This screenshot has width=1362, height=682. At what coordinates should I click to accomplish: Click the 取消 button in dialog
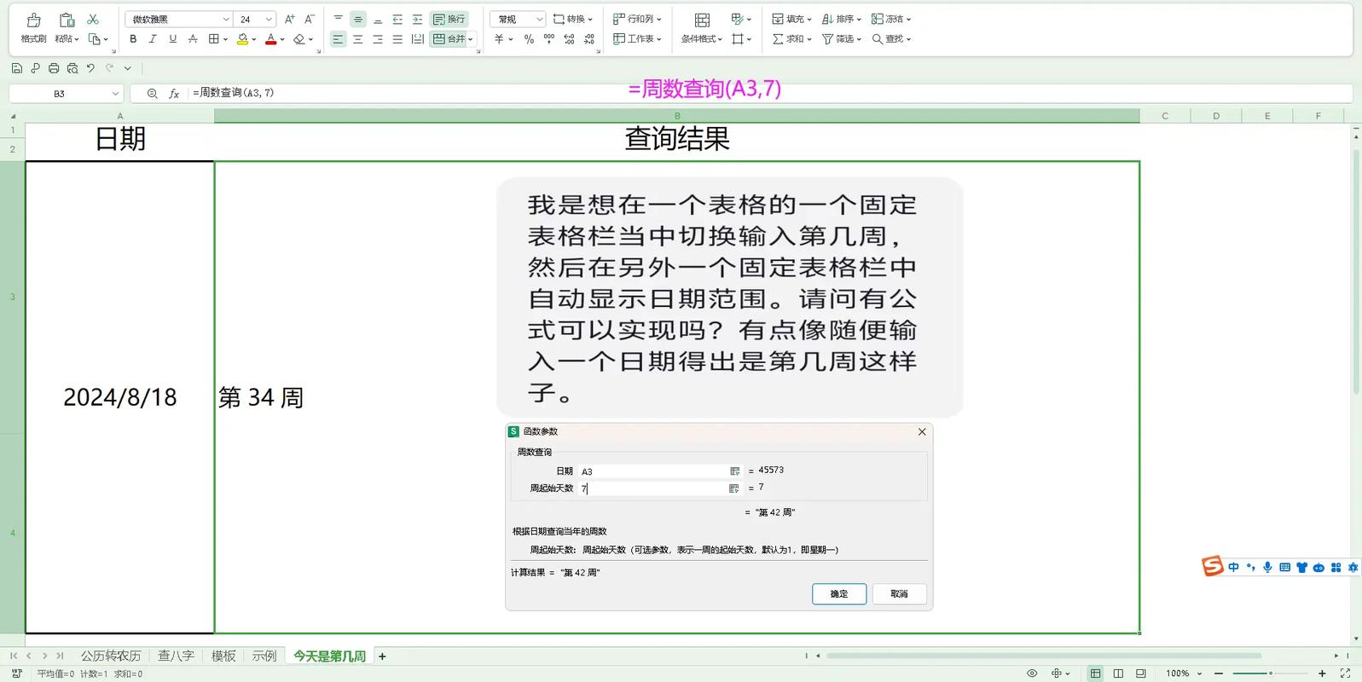point(899,594)
